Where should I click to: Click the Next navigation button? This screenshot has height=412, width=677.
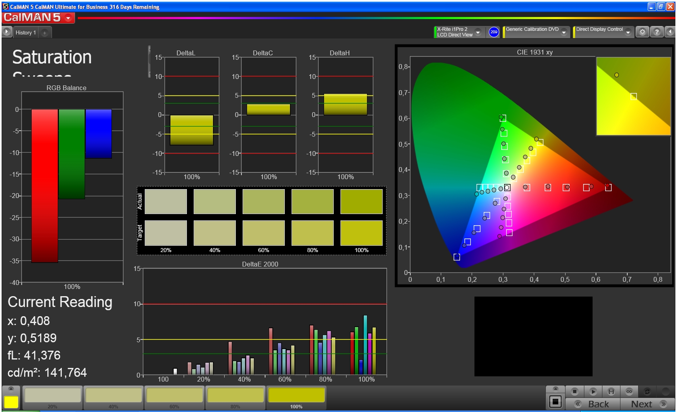pyautogui.click(x=648, y=404)
